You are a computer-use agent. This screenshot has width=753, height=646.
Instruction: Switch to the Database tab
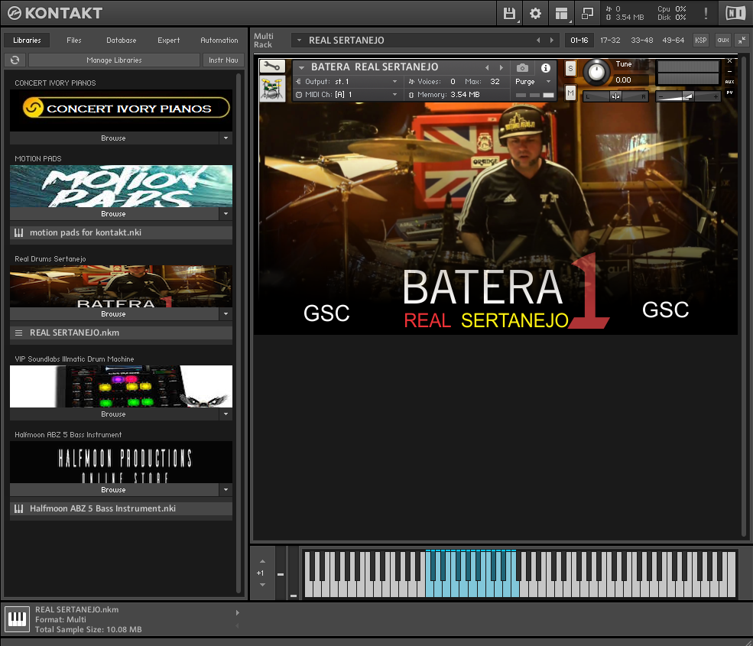[x=122, y=41]
